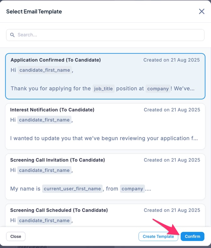Click the current_user_first_name variable chip
The width and height of the screenshot is (211, 248).
coord(72,189)
